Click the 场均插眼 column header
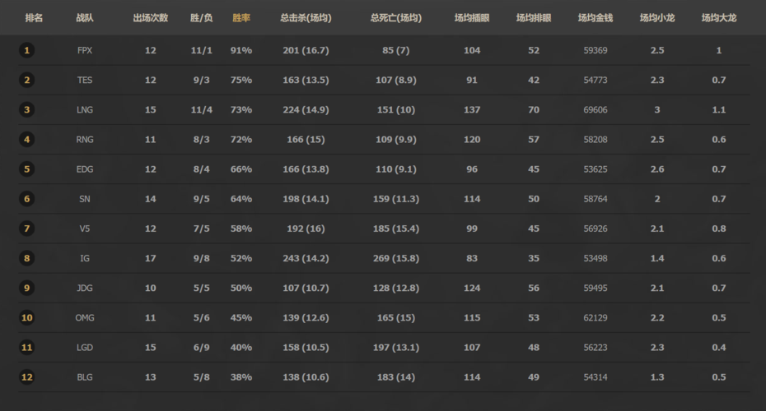766x411 pixels. point(472,18)
